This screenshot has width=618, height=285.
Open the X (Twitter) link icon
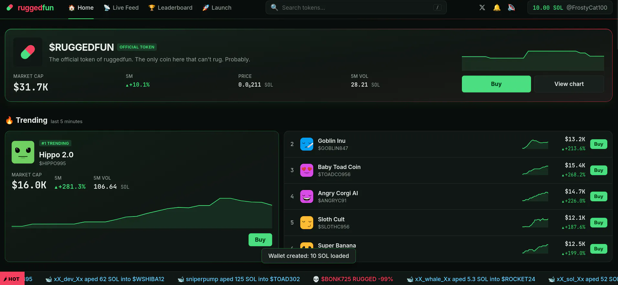tap(482, 7)
